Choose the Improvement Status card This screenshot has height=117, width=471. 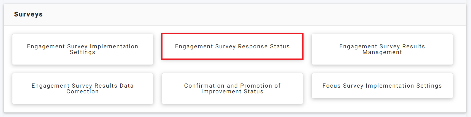[x=232, y=88]
